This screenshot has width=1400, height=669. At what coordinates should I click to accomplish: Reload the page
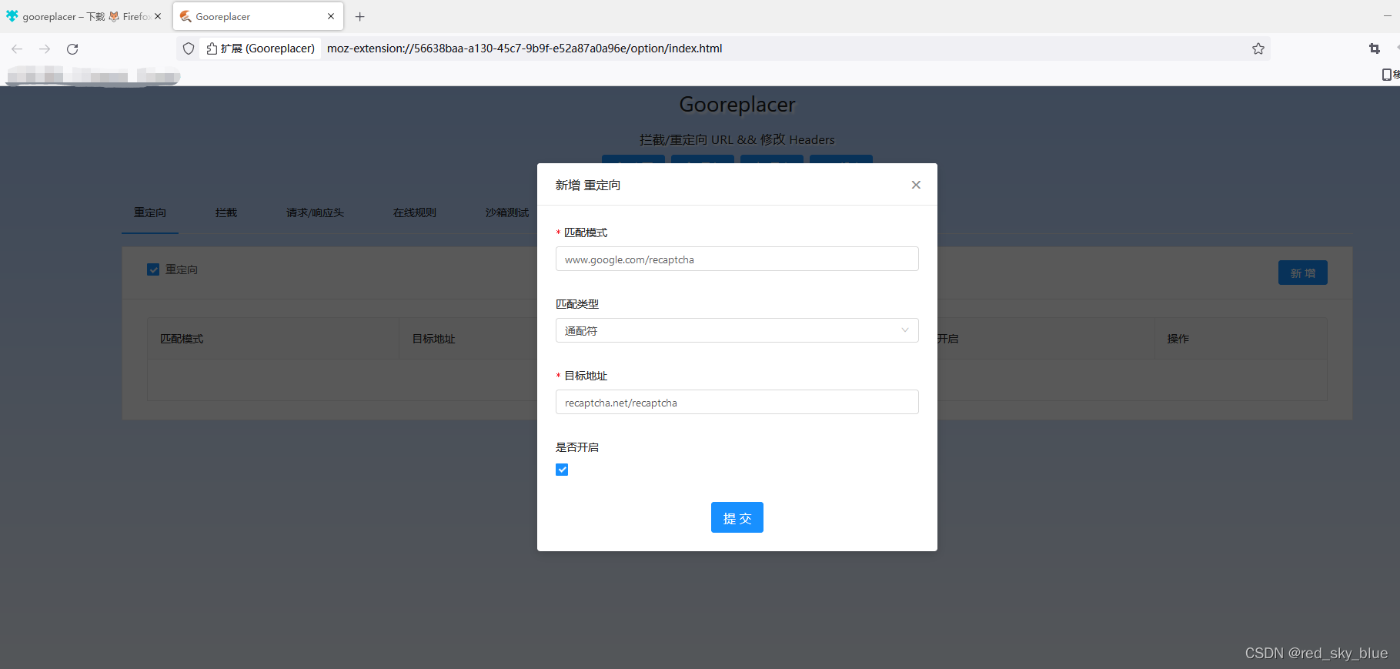click(72, 49)
